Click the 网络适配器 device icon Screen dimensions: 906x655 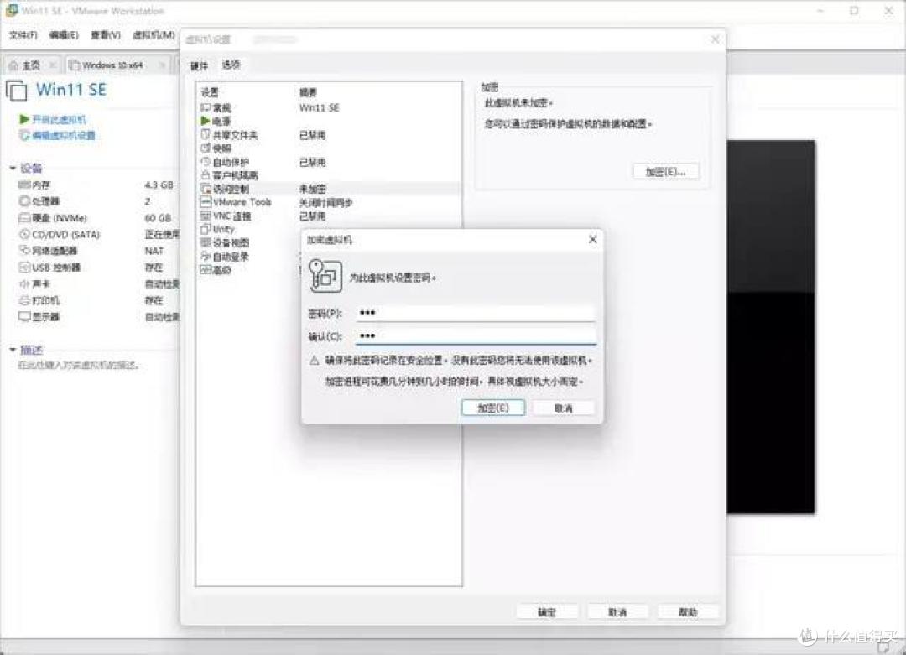tap(24, 250)
